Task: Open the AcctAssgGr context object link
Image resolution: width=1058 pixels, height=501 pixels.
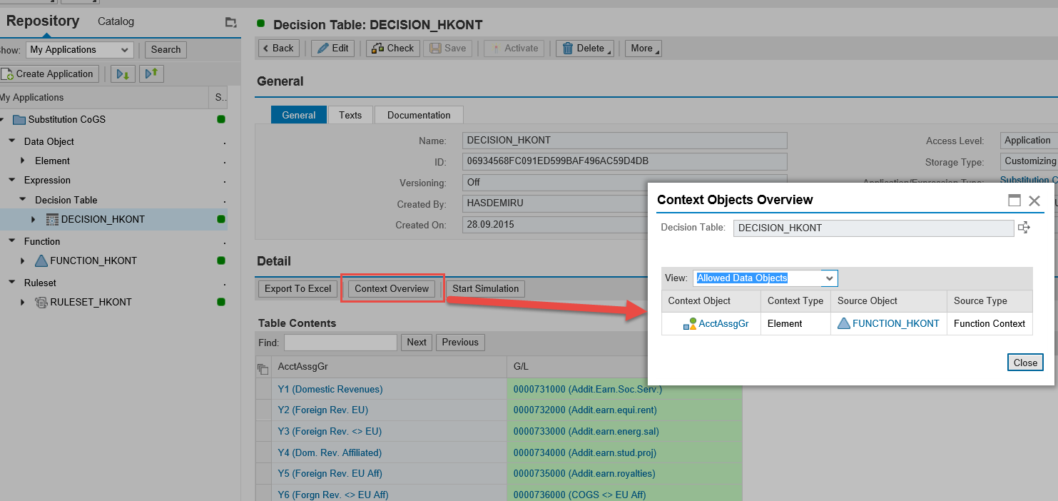Action: [723, 323]
